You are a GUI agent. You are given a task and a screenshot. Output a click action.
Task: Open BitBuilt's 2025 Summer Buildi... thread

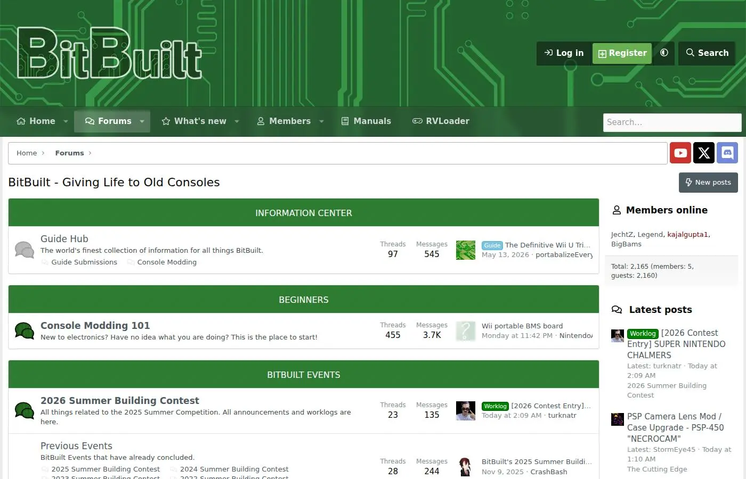(537, 462)
